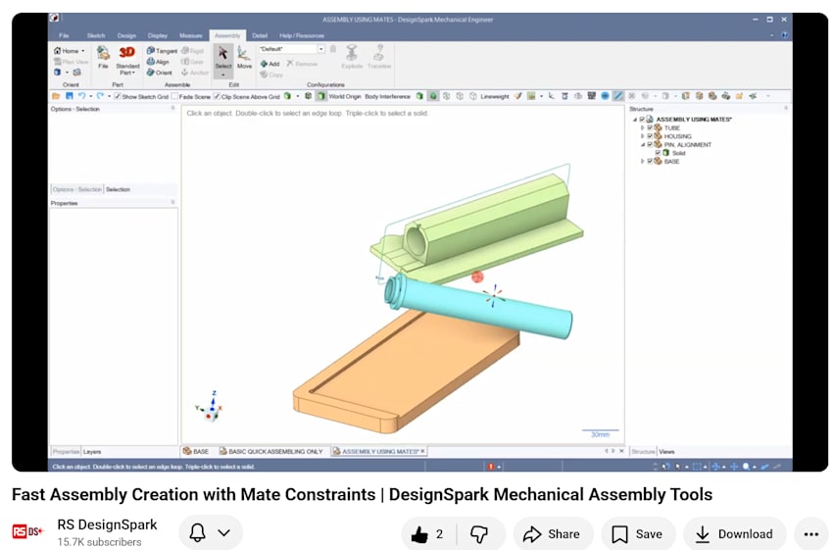Viewport: 835px width, 550px height.
Task: Click the Rigid assembly condition icon
Action: pyautogui.click(x=192, y=51)
